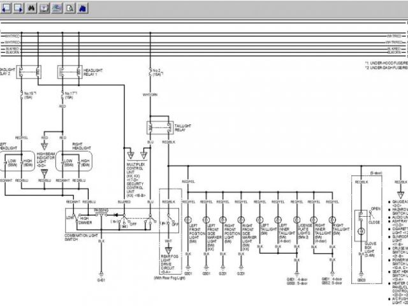The width and height of the screenshot is (408, 306).
Task: Click the Passing switch position label
Action: [102, 209]
